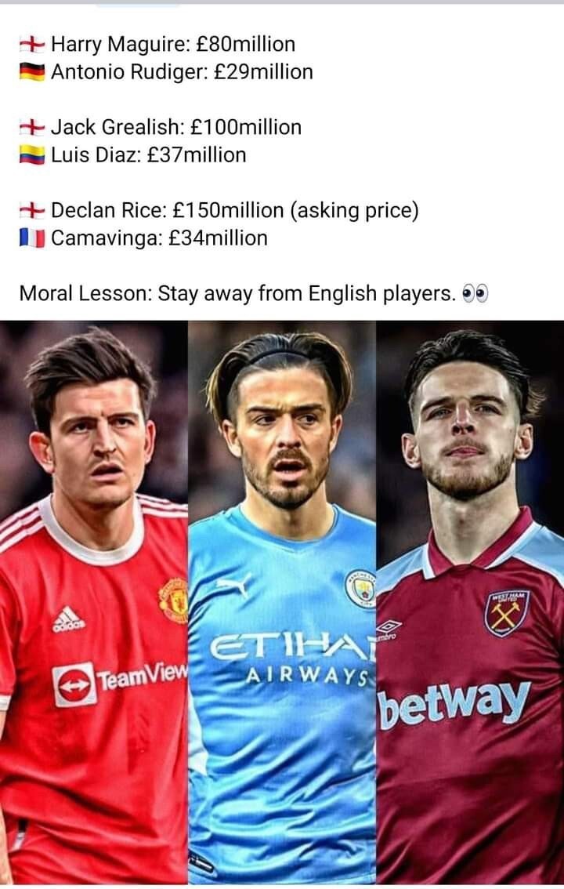The image size is (564, 889).
Task: Click the adidas logo on the red shirt
Action: pyautogui.click(x=68, y=619)
